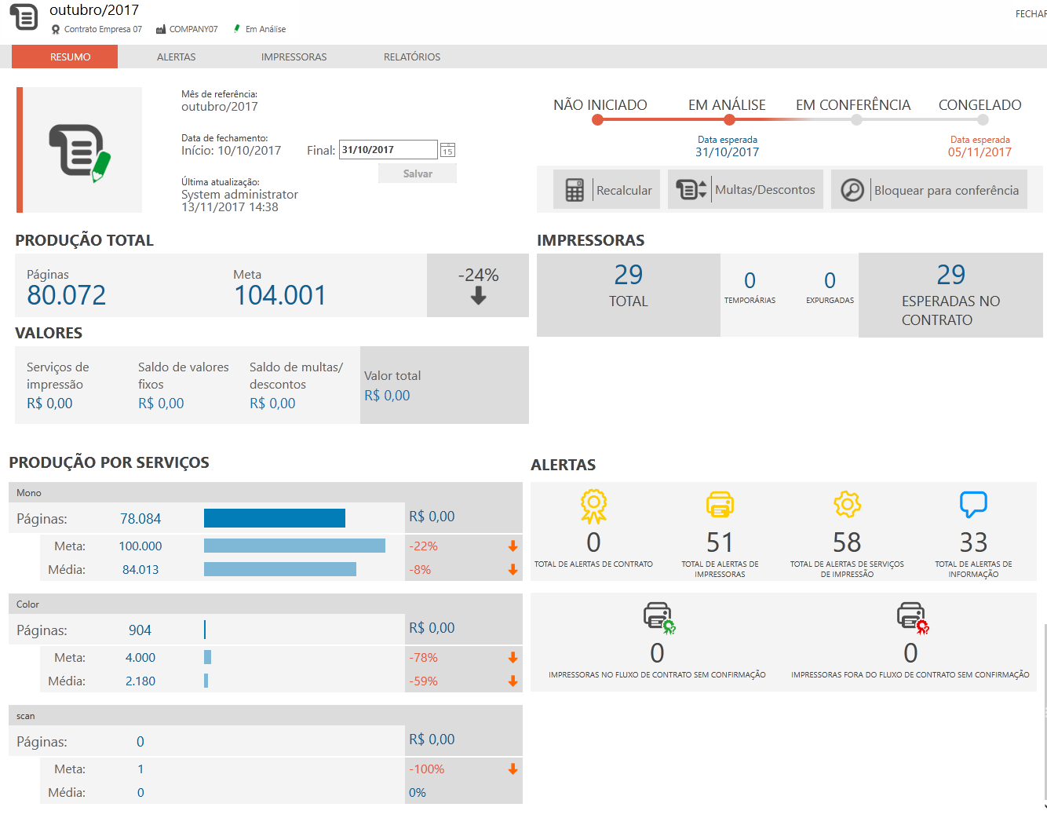
Task: Click the calendar icon beside Final date
Action: (x=447, y=150)
